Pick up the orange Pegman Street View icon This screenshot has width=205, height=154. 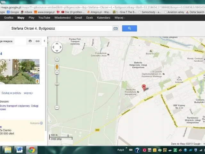[x=57, y=67]
